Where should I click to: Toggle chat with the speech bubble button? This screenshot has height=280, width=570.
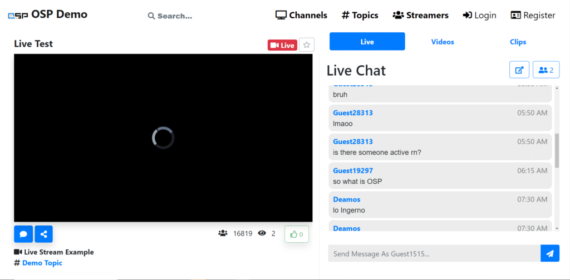pyautogui.click(x=23, y=234)
